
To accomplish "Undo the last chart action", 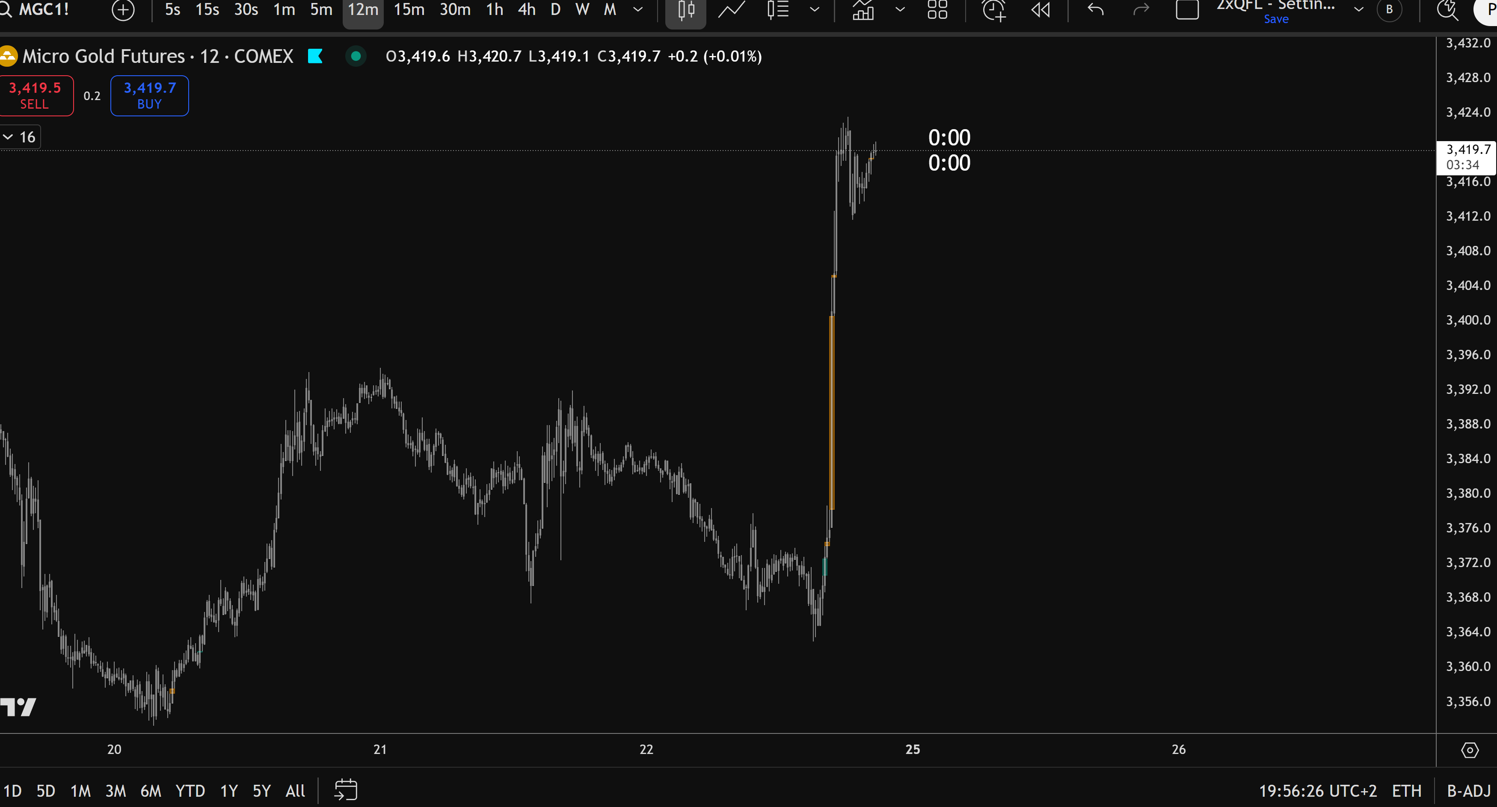I will click(1095, 10).
